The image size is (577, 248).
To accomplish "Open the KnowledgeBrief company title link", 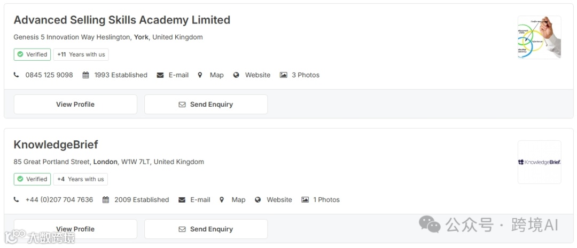I will coord(56,145).
